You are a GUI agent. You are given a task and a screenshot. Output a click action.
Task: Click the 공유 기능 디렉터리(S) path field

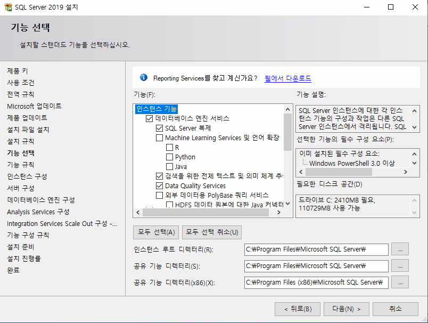(x=316, y=266)
